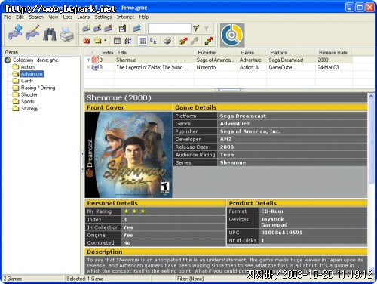Open the Settings menu
Image resolution: width=377 pixels, height=284 pixels.
(x=103, y=17)
